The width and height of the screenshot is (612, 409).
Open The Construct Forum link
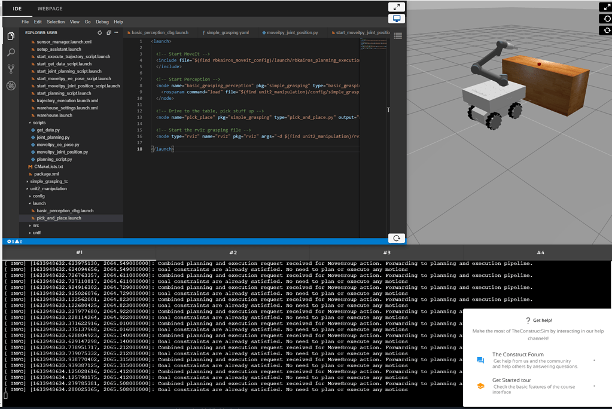pyautogui.click(x=517, y=355)
